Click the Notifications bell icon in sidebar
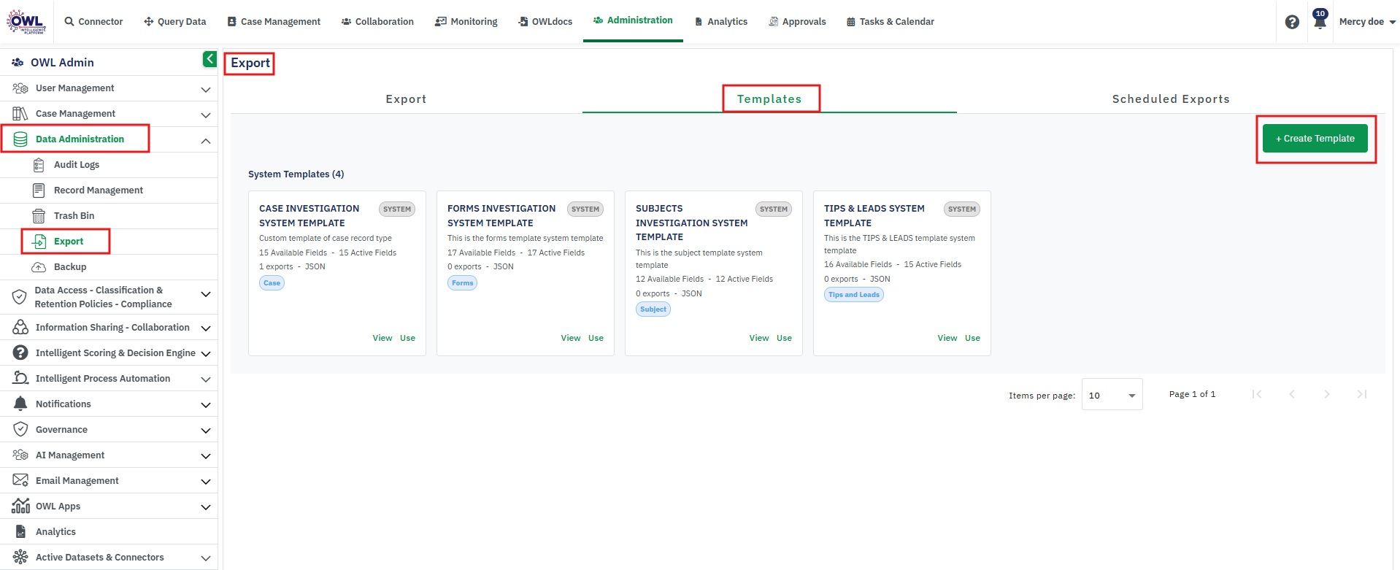This screenshot has height=570, width=1400. 20,404
